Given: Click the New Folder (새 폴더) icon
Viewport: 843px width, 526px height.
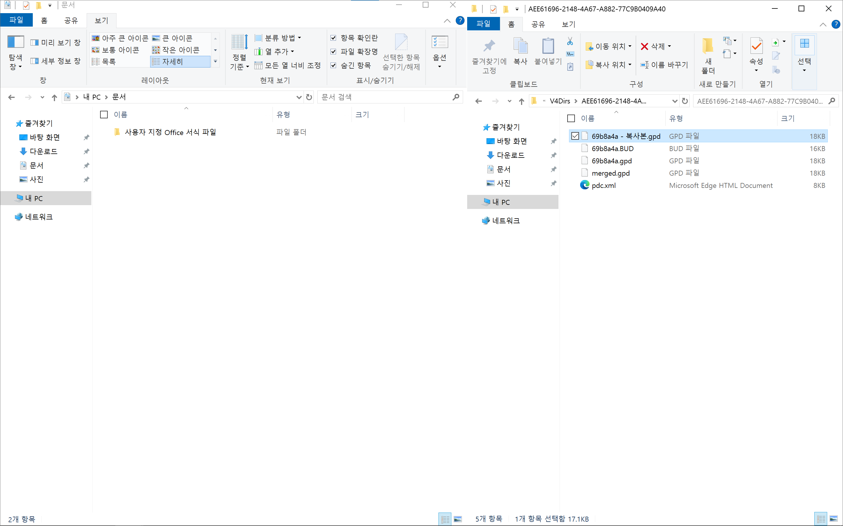Looking at the screenshot, I should [x=708, y=46].
